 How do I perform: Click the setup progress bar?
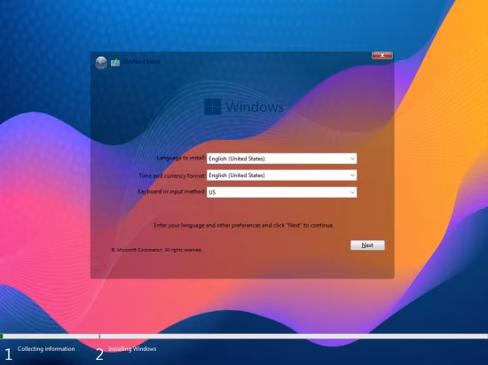point(244,336)
